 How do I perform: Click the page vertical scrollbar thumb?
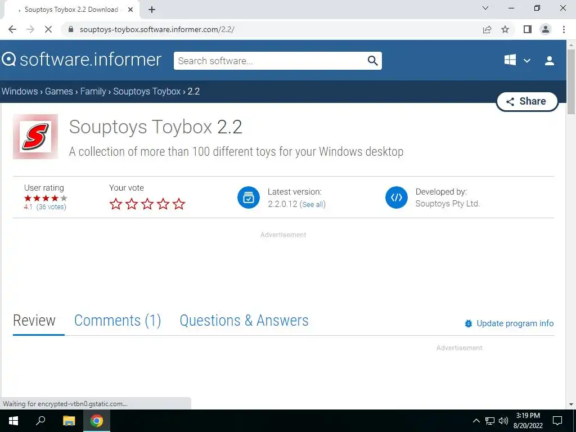571,82
